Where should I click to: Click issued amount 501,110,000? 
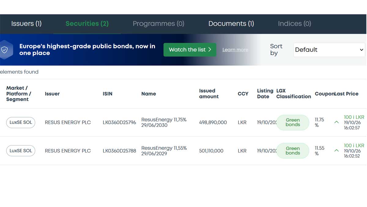click(211, 151)
